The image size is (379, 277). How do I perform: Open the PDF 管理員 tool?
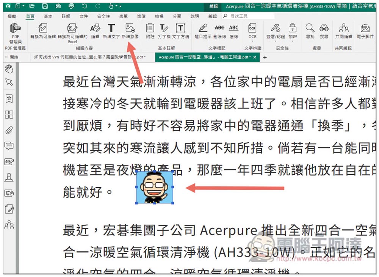(x=16, y=33)
